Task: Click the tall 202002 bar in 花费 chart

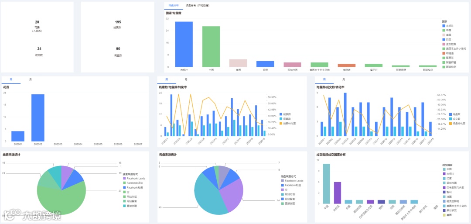Action: [x=38, y=118]
